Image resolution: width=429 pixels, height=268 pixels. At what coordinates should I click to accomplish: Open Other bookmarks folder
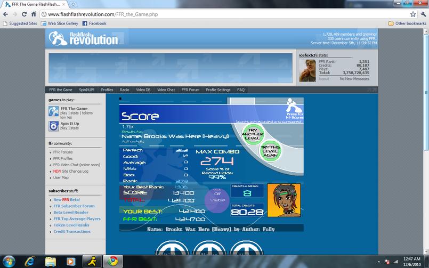click(407, 23)
